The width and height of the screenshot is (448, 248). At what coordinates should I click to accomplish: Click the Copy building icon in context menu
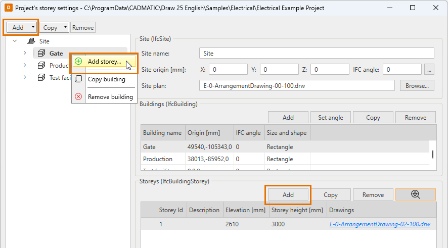(x=78, y=79)
